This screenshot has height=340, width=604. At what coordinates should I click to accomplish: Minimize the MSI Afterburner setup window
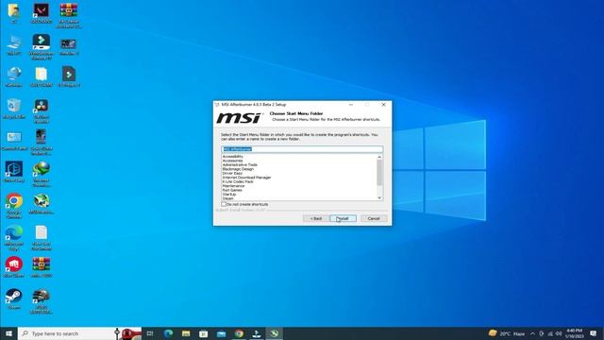[x=351, y=105]
